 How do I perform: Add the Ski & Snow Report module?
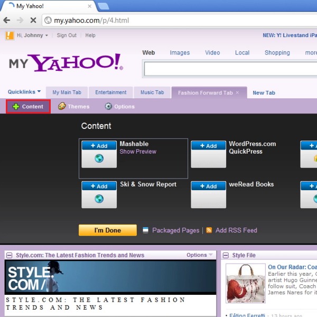coord(99,186)
